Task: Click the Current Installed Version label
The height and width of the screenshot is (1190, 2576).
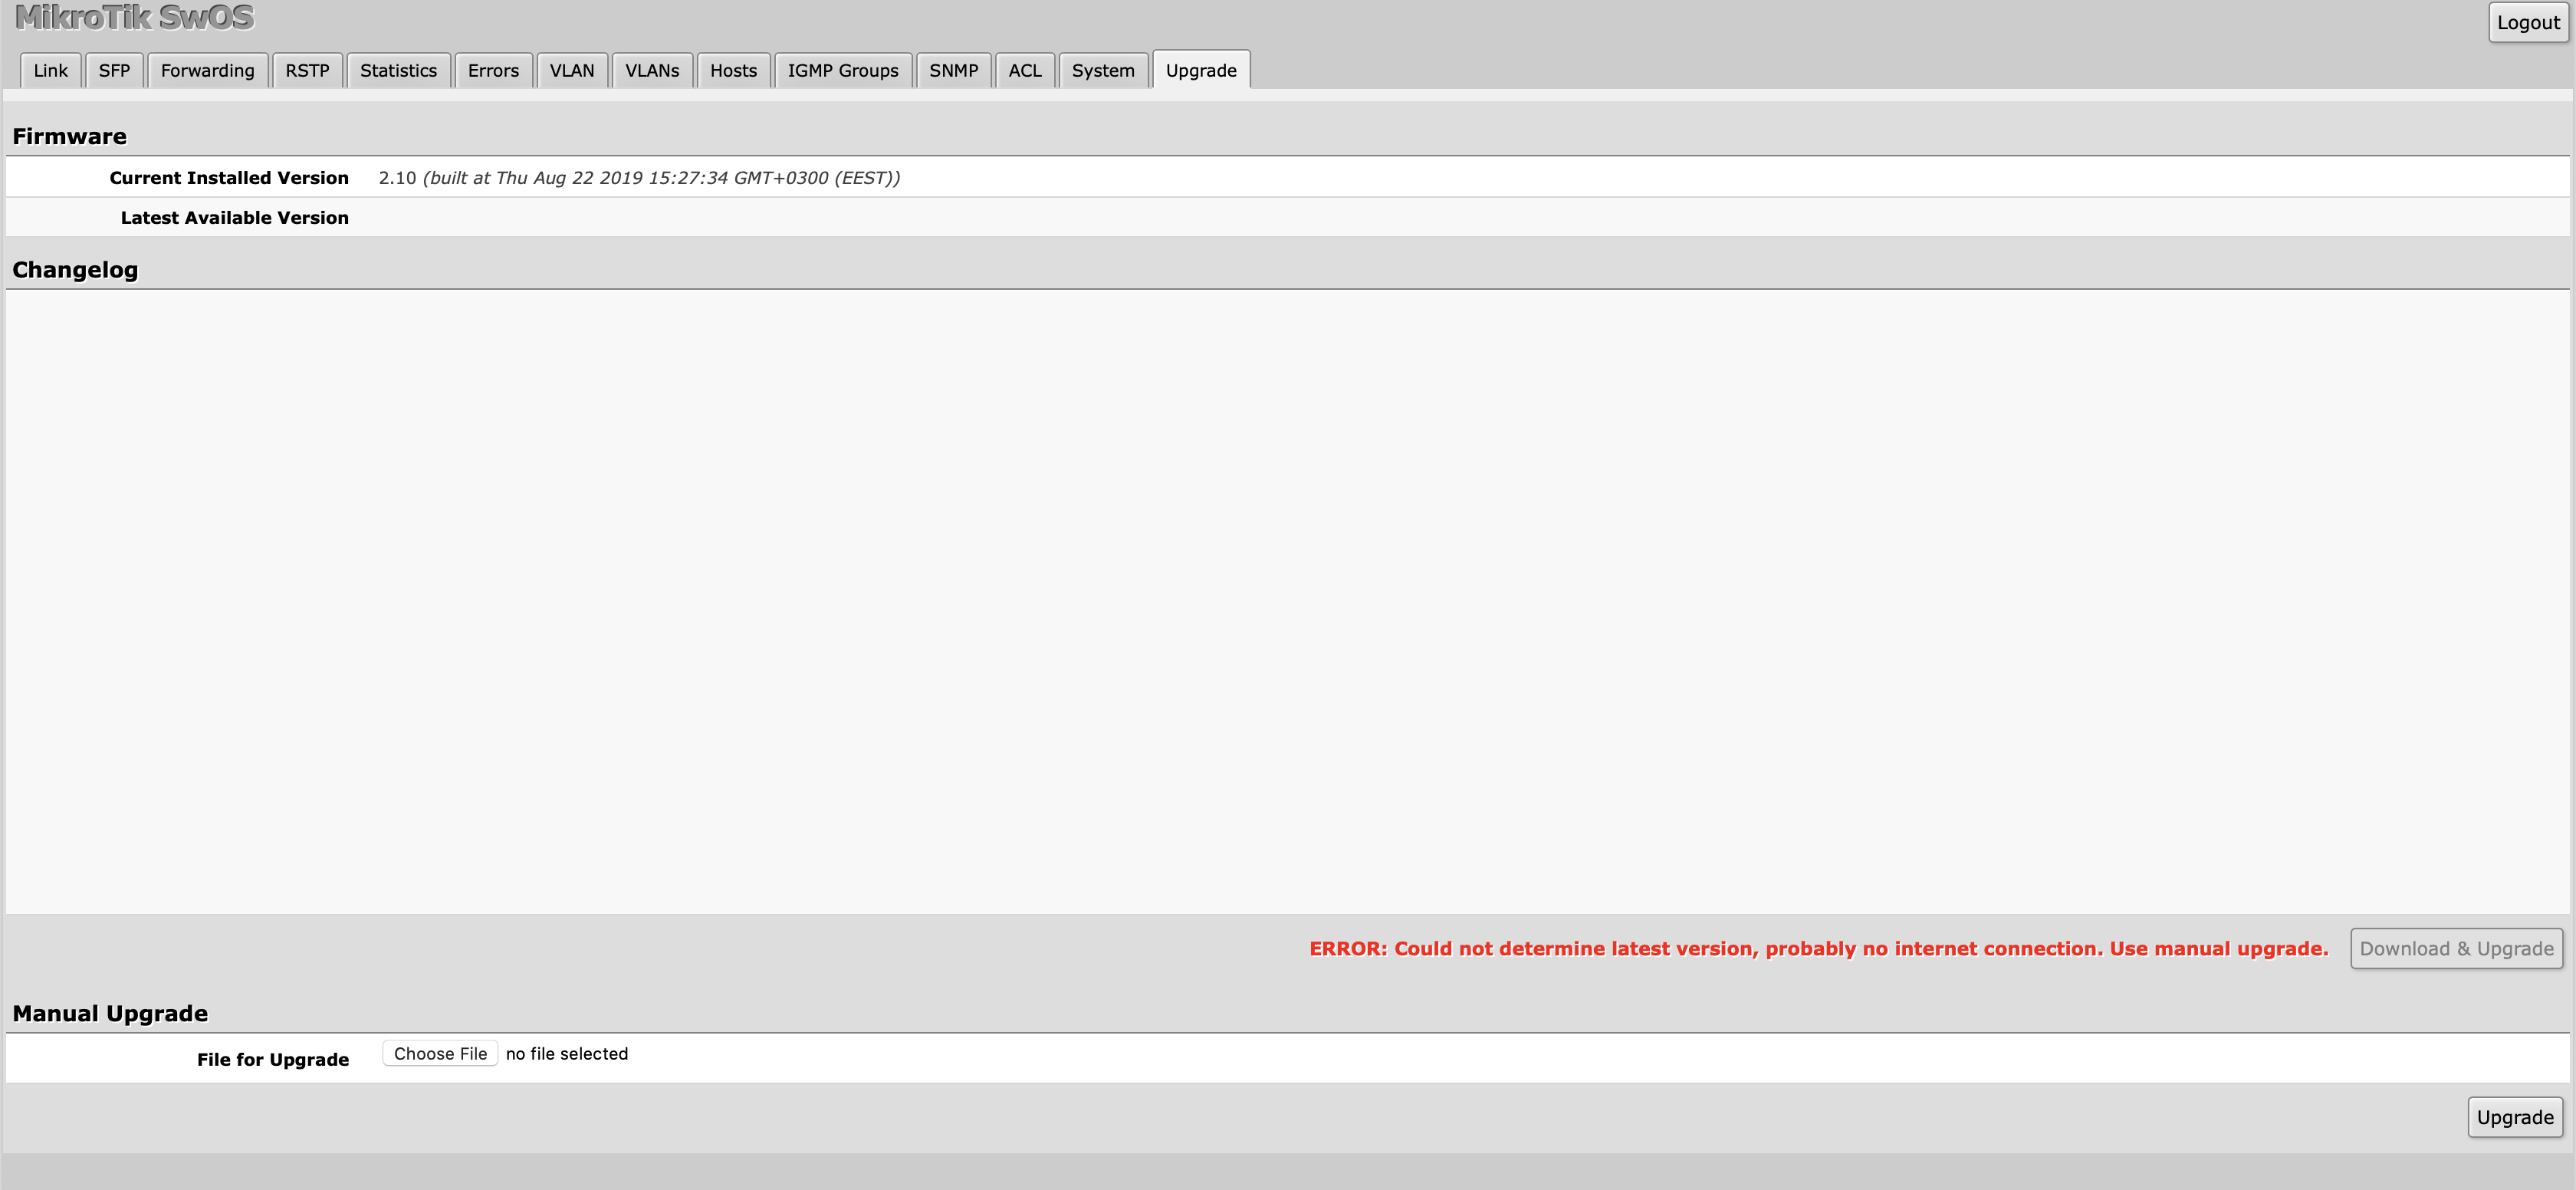Action: [229, 177]
